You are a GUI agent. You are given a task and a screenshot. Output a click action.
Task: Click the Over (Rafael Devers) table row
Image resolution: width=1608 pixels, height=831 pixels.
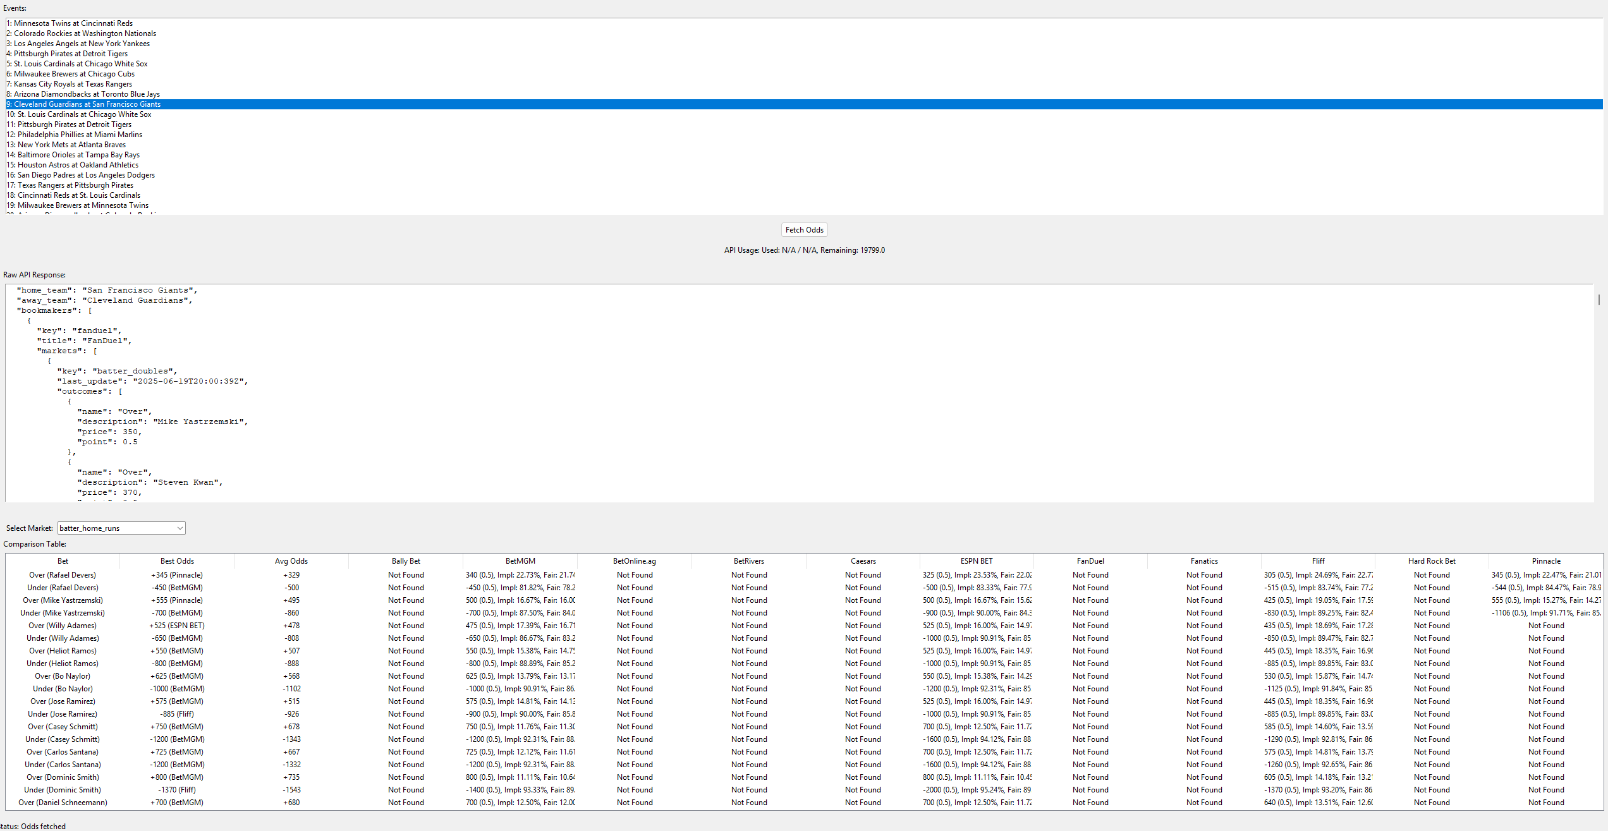(x=63, y=574)
